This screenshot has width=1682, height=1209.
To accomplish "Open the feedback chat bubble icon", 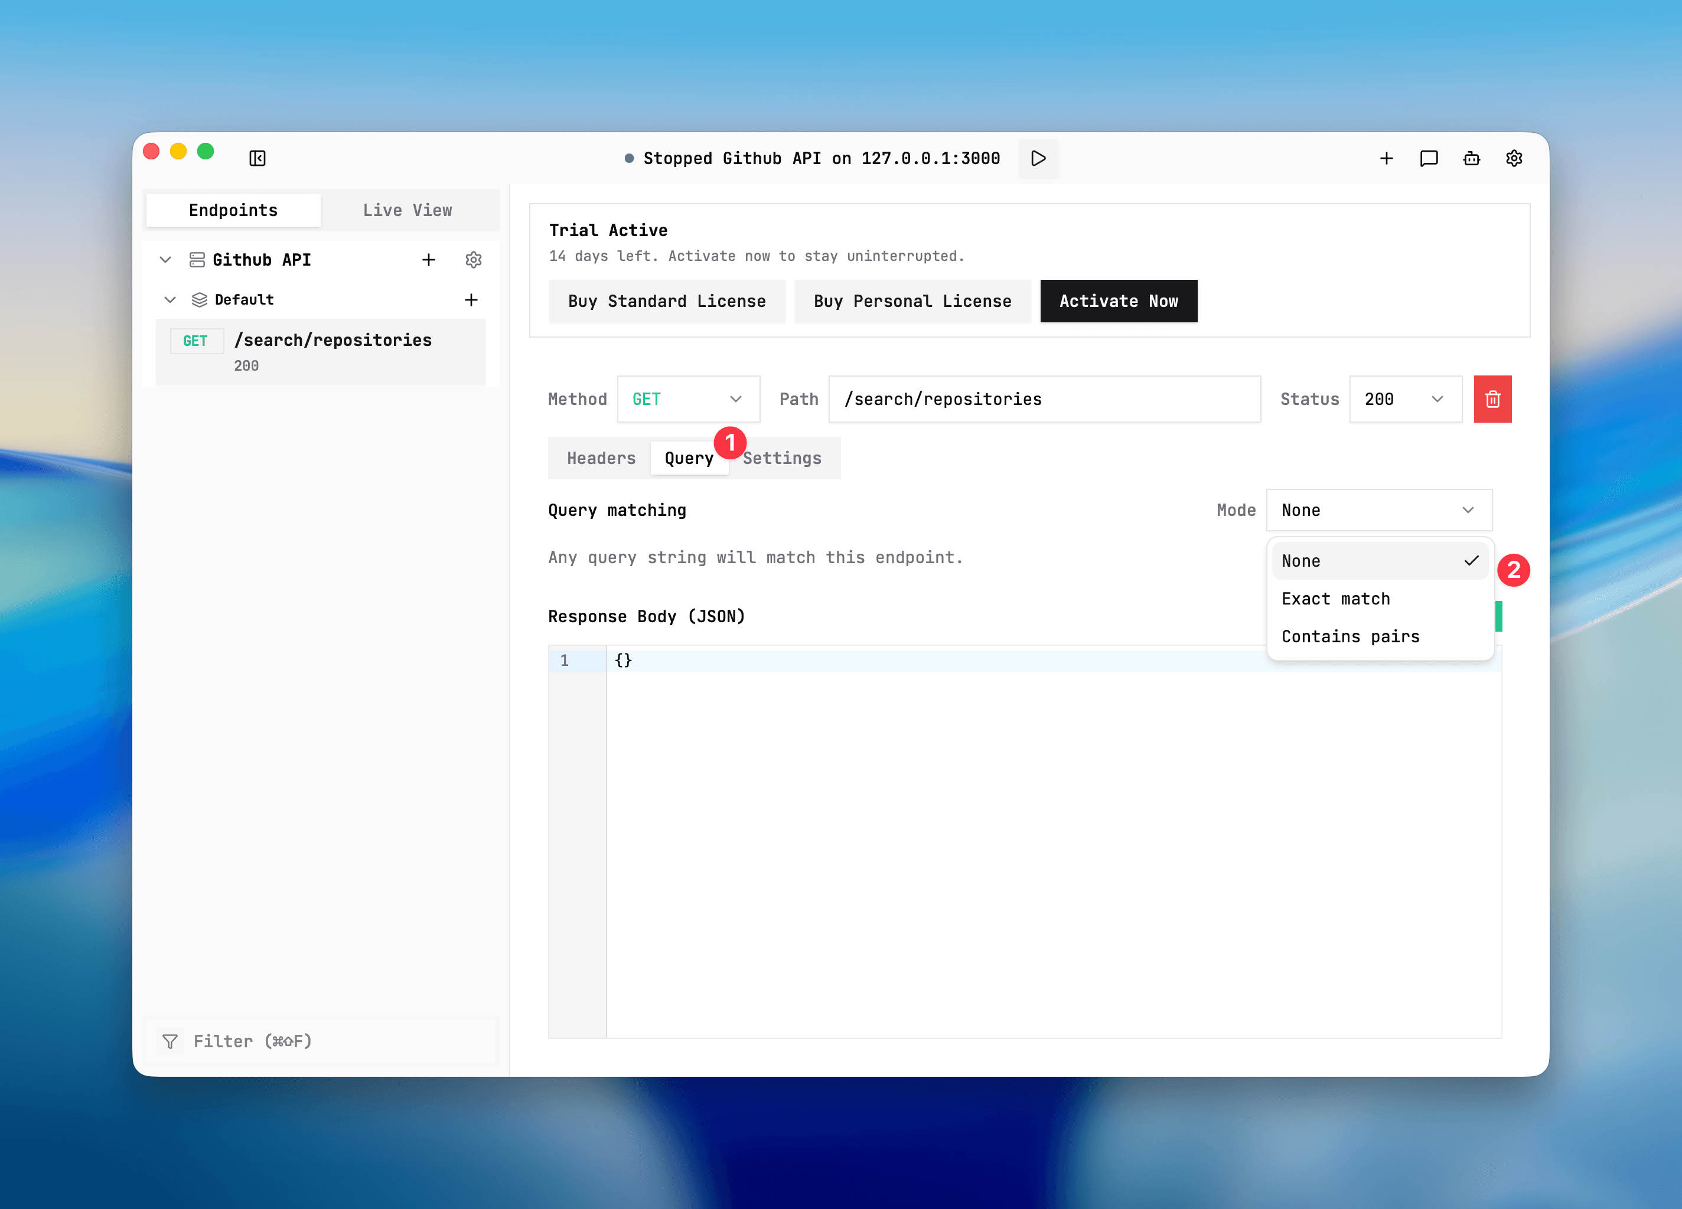I will 1429,158.
